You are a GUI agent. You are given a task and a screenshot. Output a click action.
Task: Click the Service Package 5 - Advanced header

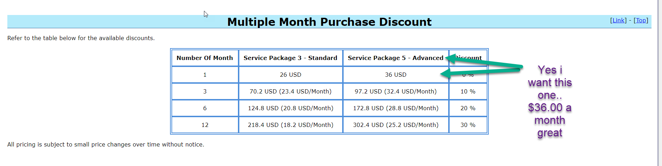coord(395,58)
